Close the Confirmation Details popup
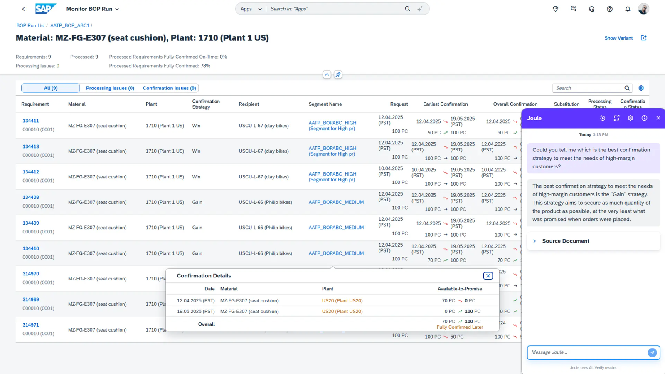This screenshot has width=665, height=374. 488,276
